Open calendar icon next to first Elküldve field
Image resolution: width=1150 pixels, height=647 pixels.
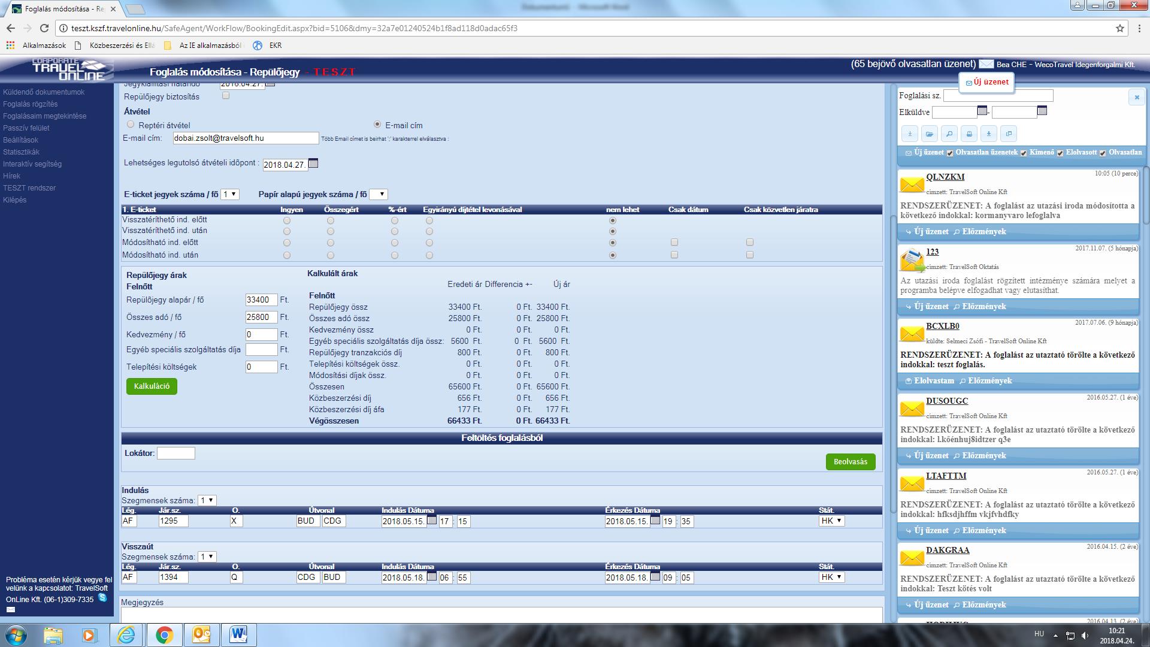982,111
